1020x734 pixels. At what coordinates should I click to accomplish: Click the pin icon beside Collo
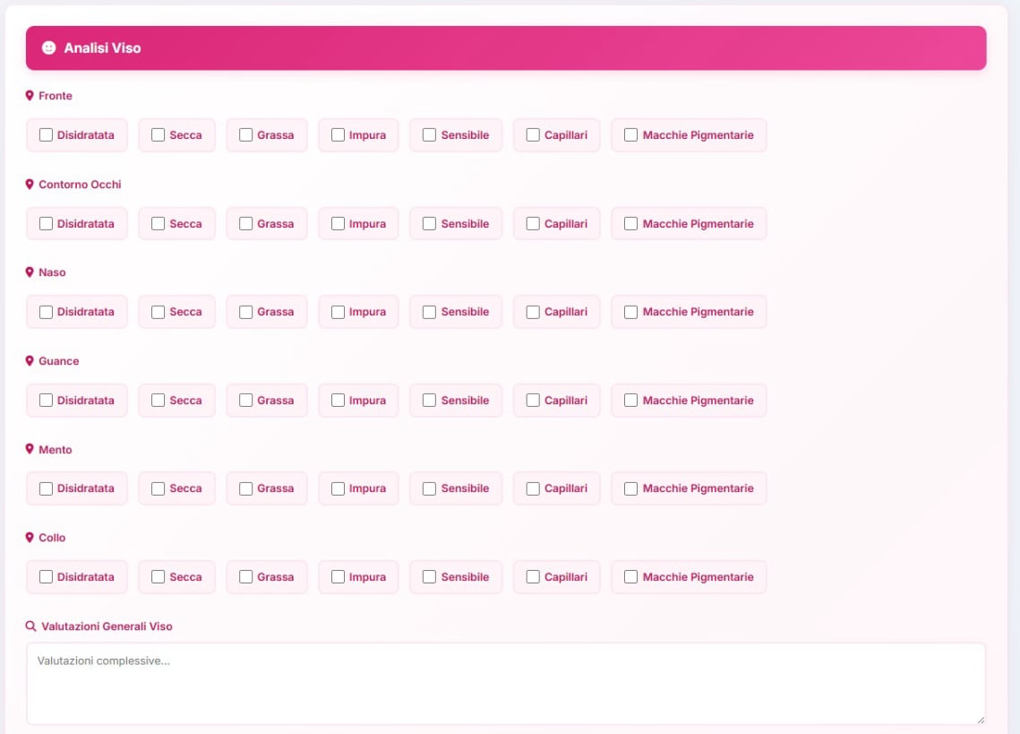[x=30, y=538]
